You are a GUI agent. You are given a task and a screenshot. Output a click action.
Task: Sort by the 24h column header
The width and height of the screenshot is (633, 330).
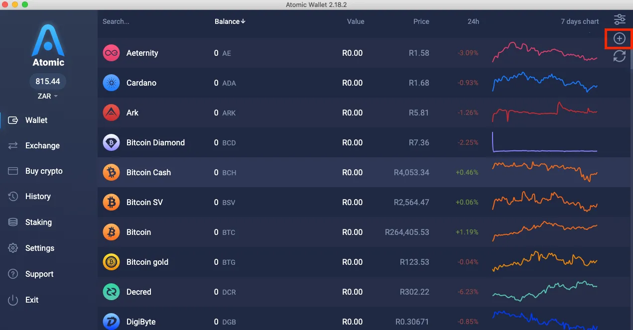[474, 21]
